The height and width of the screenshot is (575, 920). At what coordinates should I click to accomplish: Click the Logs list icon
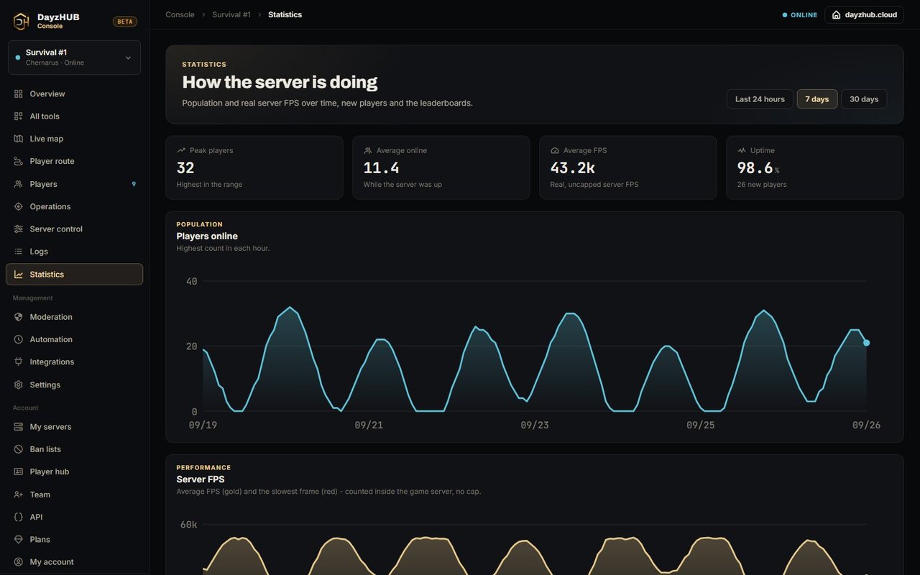click(19, 252)
